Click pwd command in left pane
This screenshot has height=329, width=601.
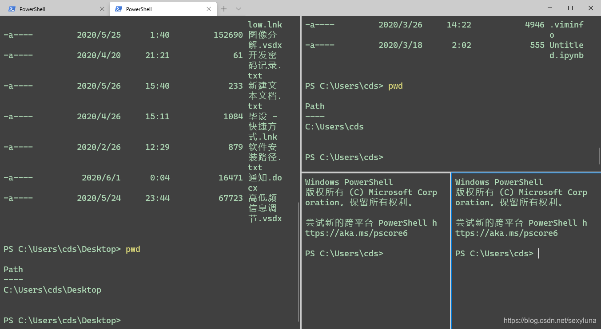pyautogui.click(x=133, y=249)
